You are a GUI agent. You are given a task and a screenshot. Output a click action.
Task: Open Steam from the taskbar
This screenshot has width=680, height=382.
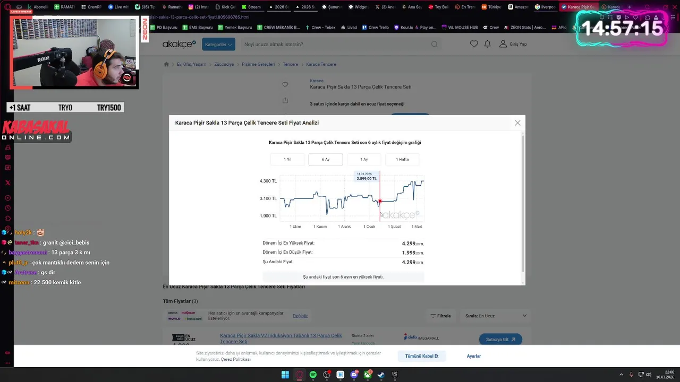381,375
